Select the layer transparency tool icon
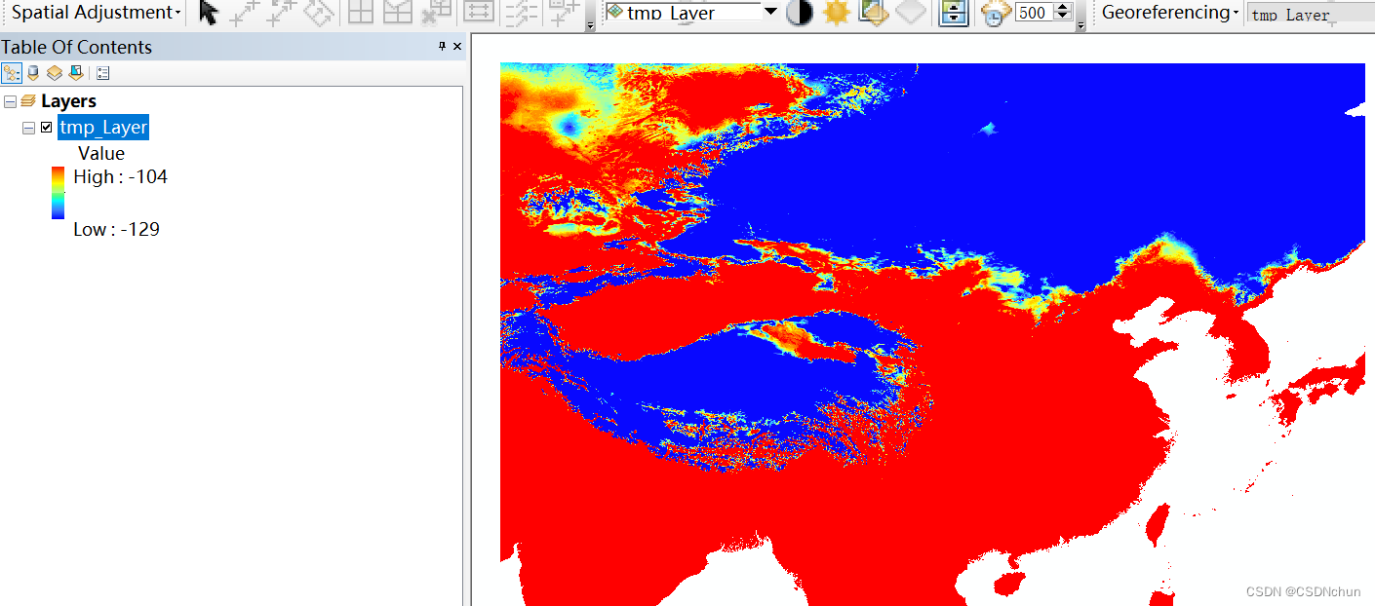1375x606 pixels. (873, 12)
